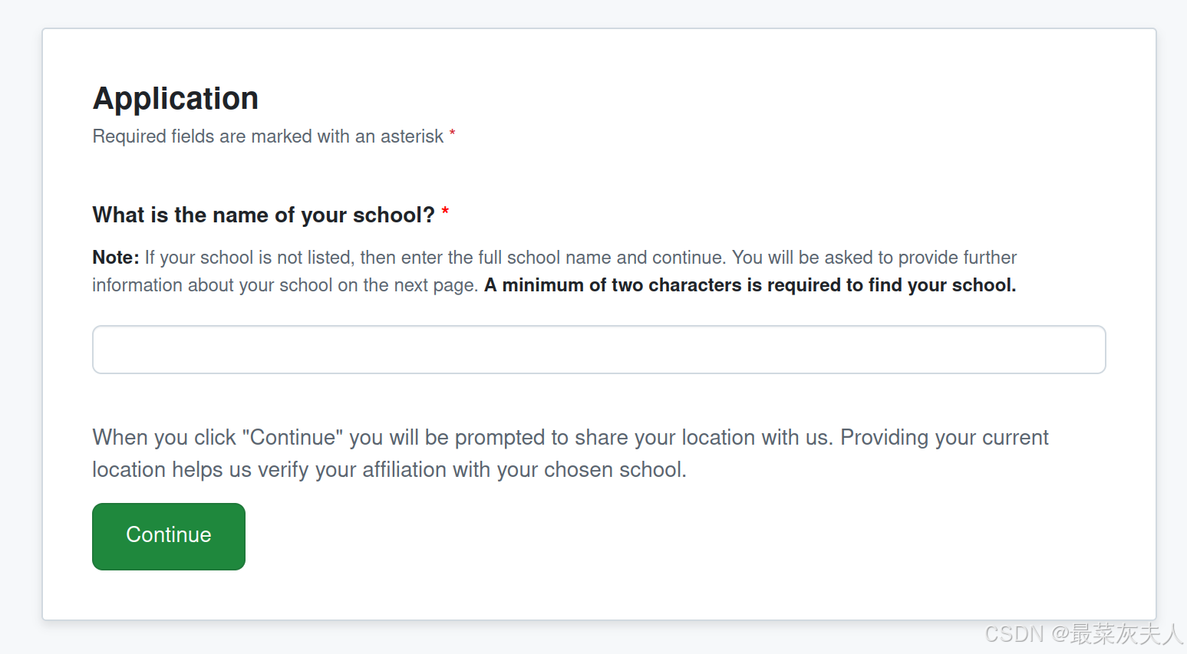Viewport: 1187px width, 654px height.
Task: Click the "Application" page heading
Action: (x=176, y=99)
